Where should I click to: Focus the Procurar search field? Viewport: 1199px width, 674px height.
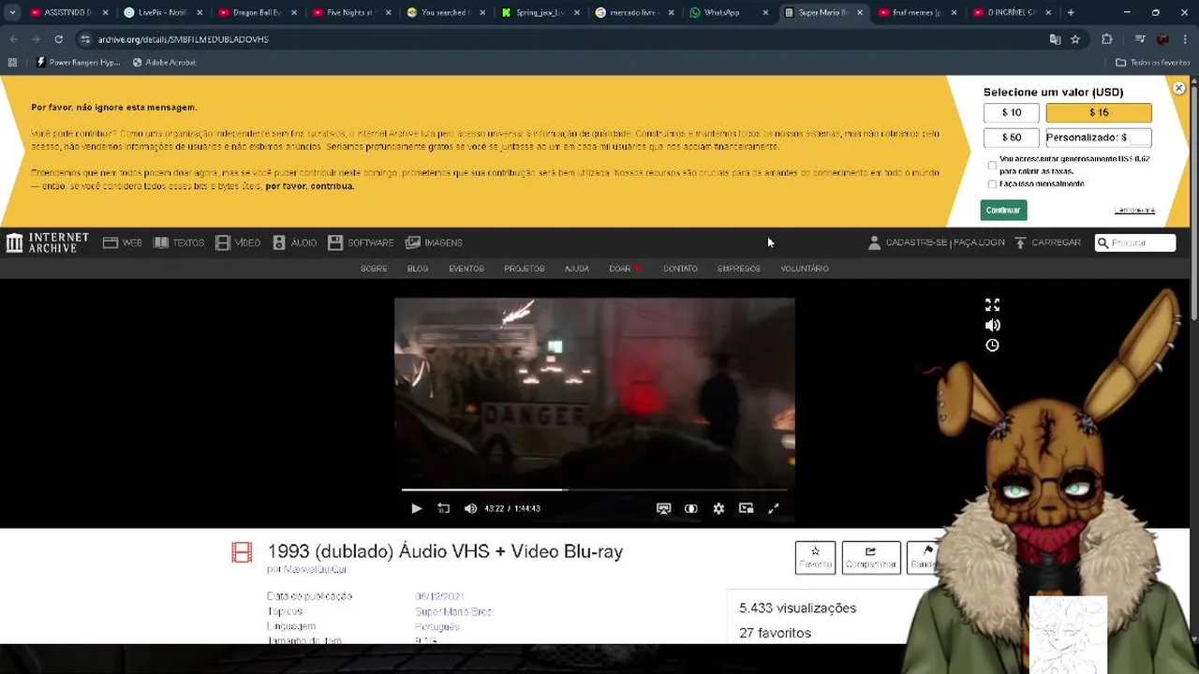pyautogui.click(x=1135, y=242)
